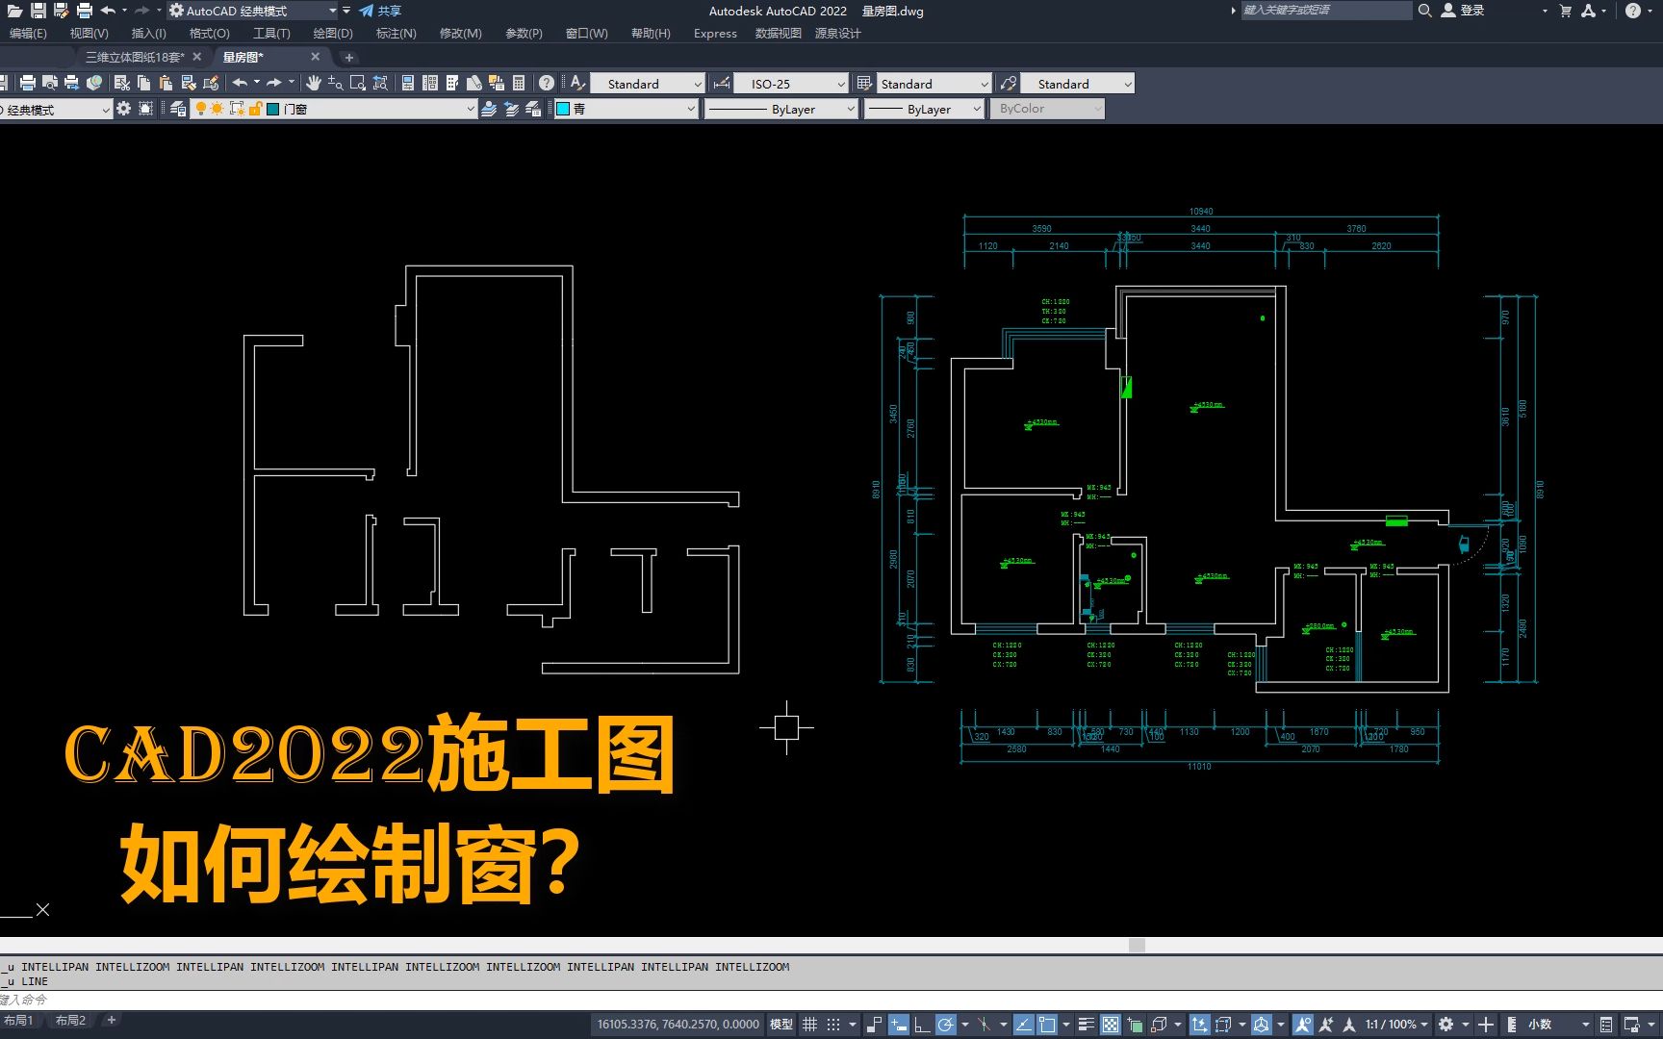Open the 绘图(D) menu
The width and height of the screenshot is (1663, 1039).
point(333,33)
